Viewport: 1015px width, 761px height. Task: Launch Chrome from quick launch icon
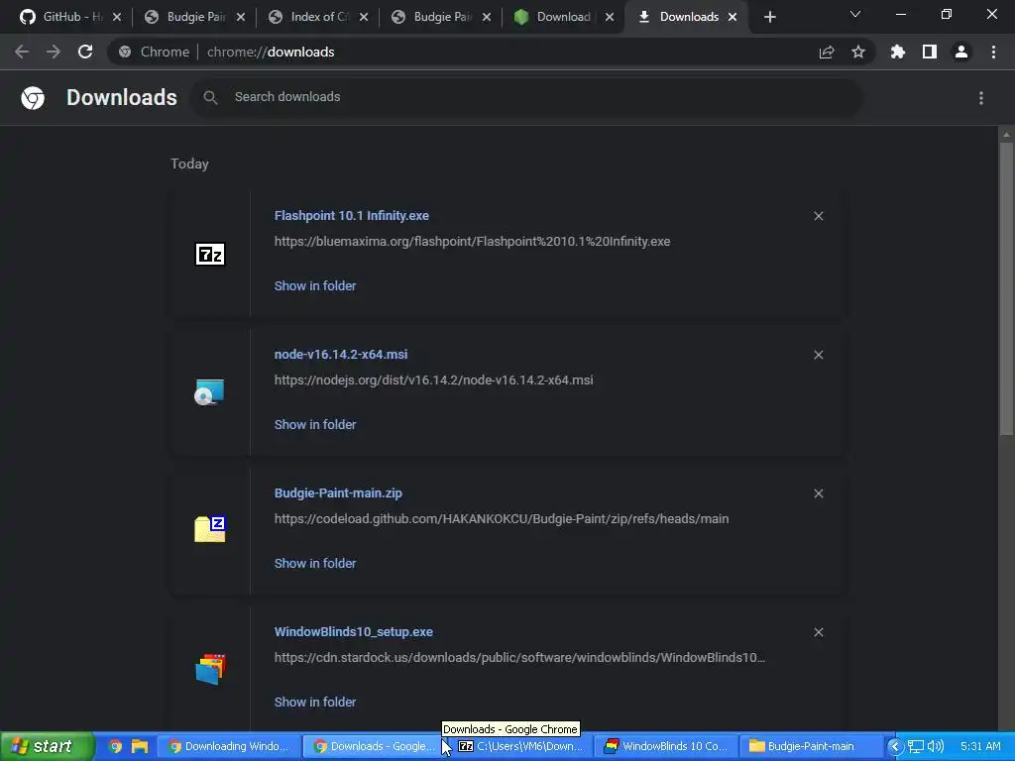(x=115, y=746)
